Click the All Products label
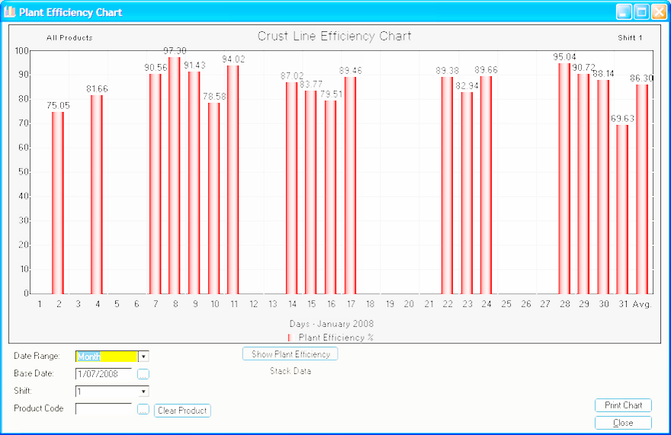The height and width of the screenshot is (435, 671). click(x=69, y=37)
